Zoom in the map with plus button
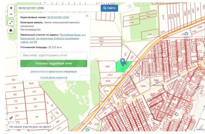Viewport: 205px width, 134px height. pyautogui.click(x=11, y=8)
